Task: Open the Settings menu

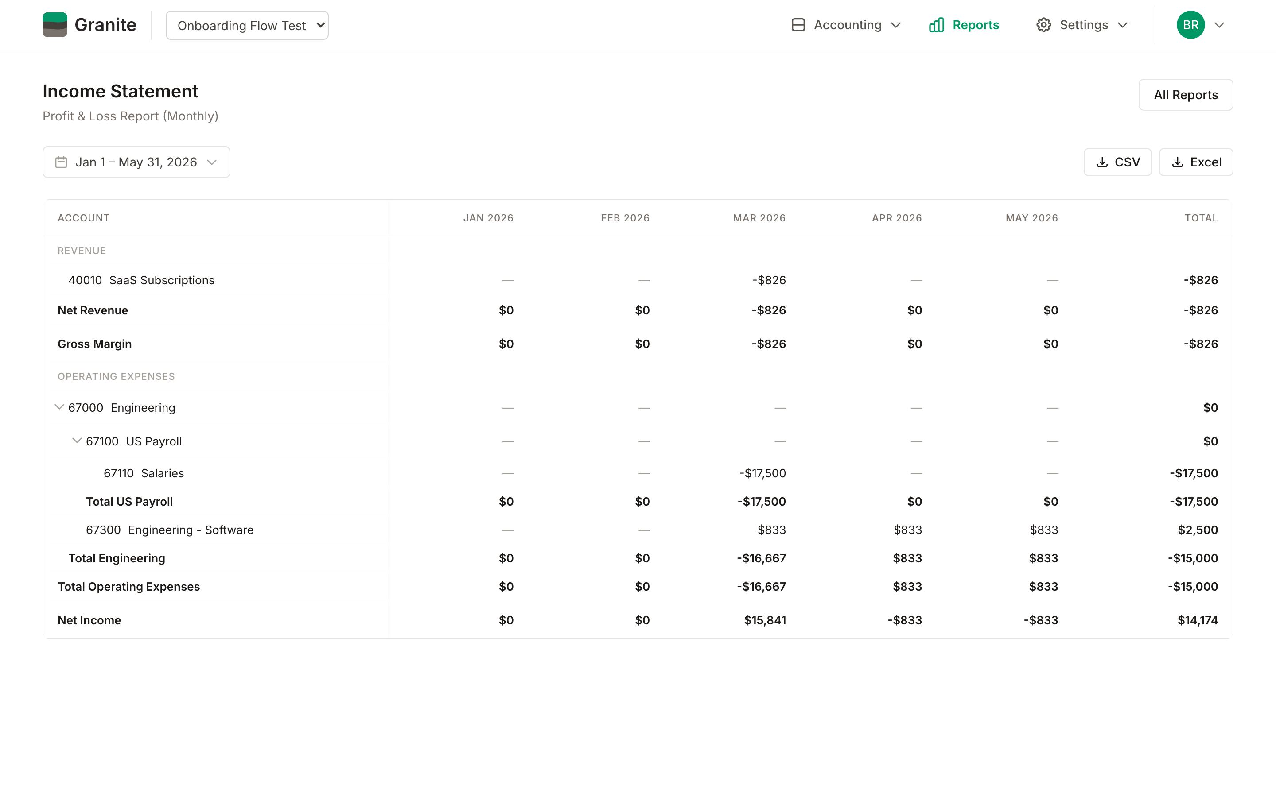Action: click(x=1082, y=25)
